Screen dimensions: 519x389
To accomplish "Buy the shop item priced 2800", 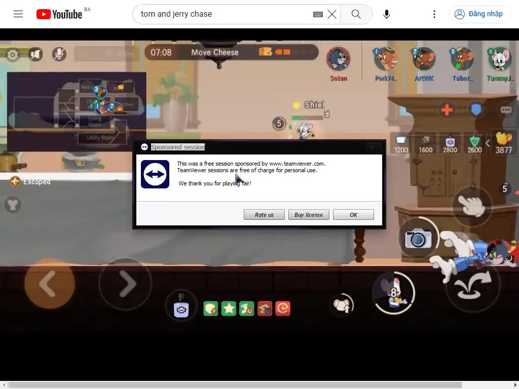I will click(x=450, y=144).
